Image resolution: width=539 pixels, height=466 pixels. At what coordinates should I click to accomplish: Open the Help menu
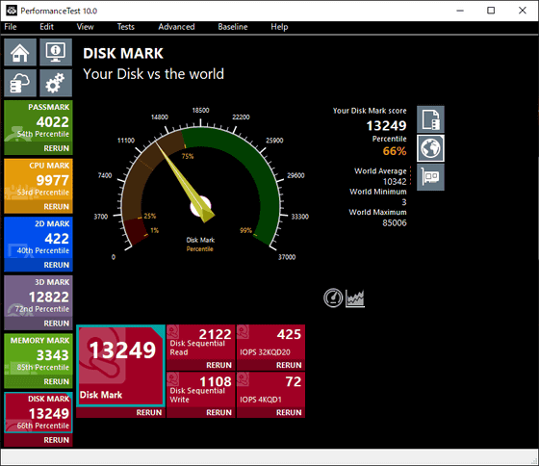[279, 27]
